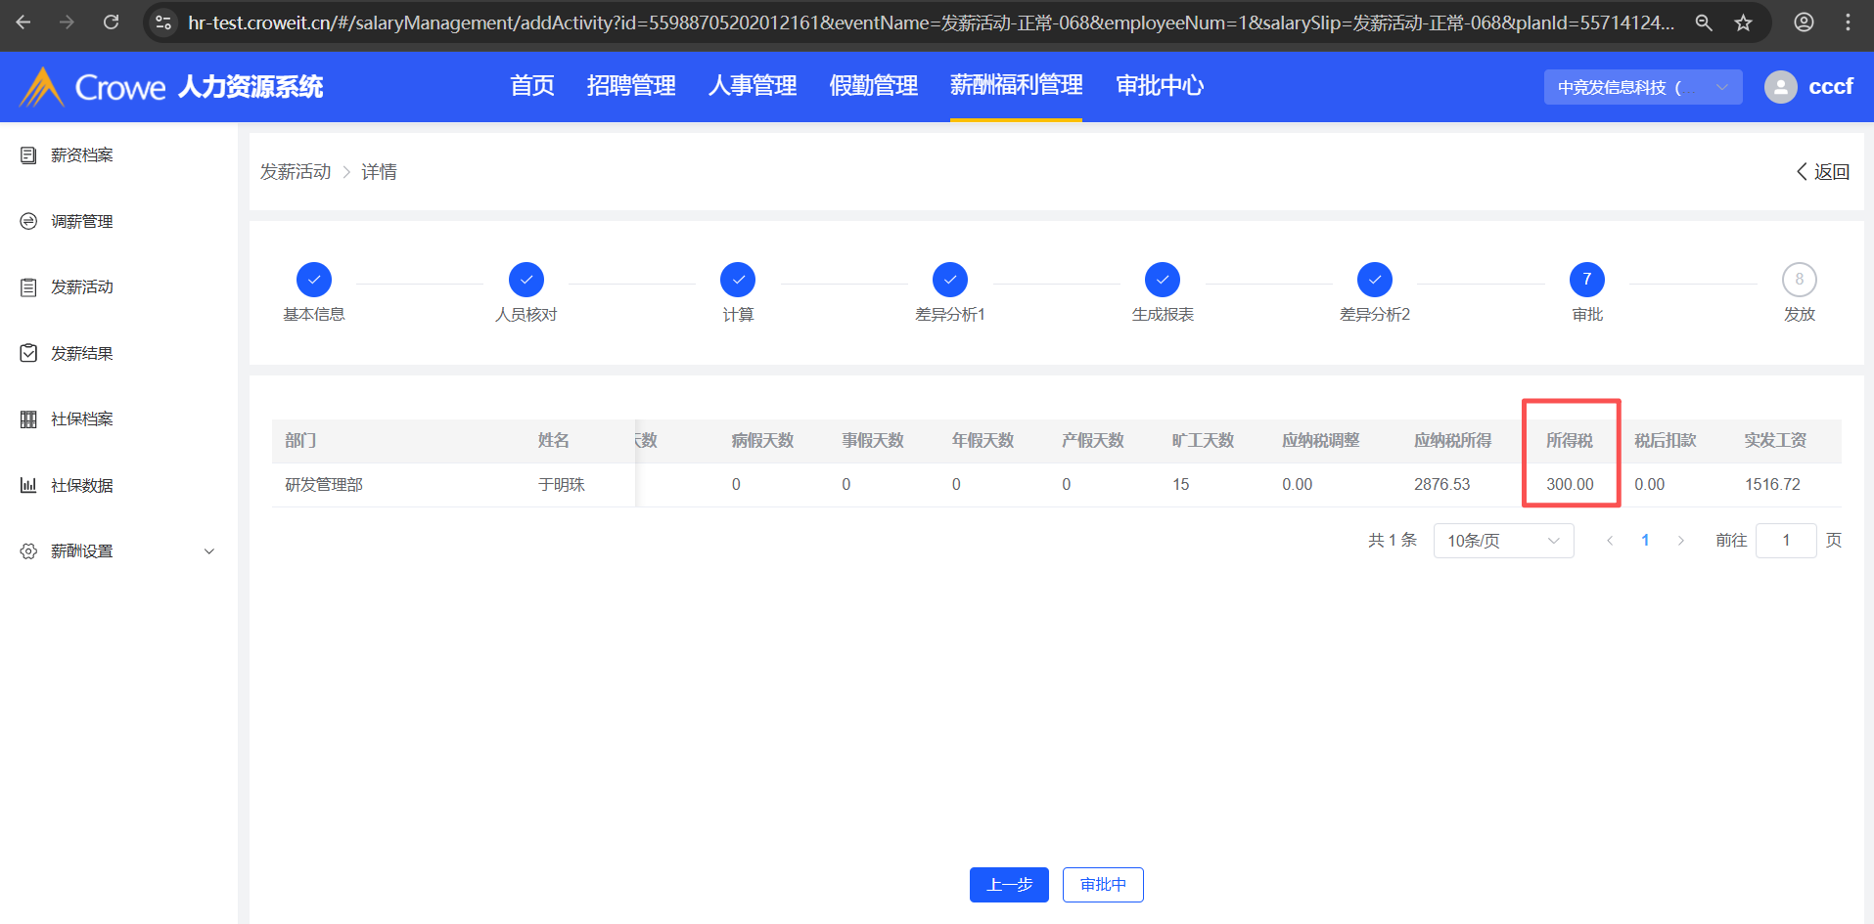Expand the 薪酬设置 submenu chevron
The width and height of the screenshot is (1874, 924).
tap(208, 551)
